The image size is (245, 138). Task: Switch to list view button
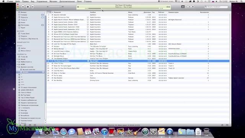pos(183,7)
